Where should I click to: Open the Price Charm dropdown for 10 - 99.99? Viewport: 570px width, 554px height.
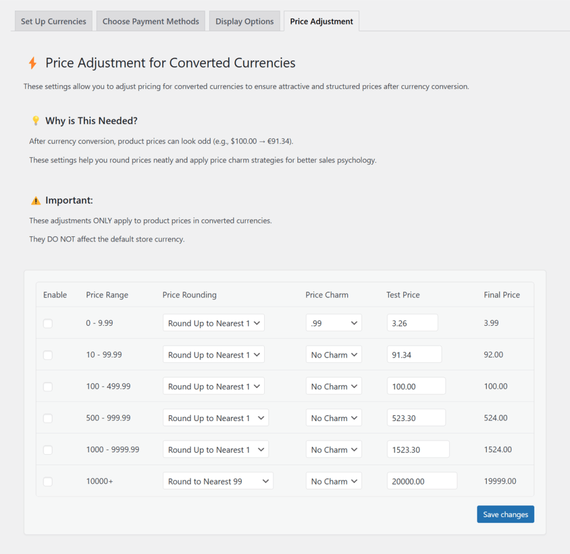(334, 354)
